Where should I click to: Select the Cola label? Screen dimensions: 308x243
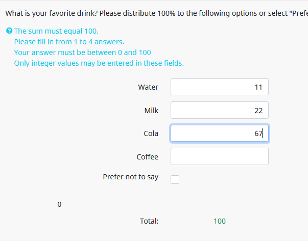[x=151, y=133]
